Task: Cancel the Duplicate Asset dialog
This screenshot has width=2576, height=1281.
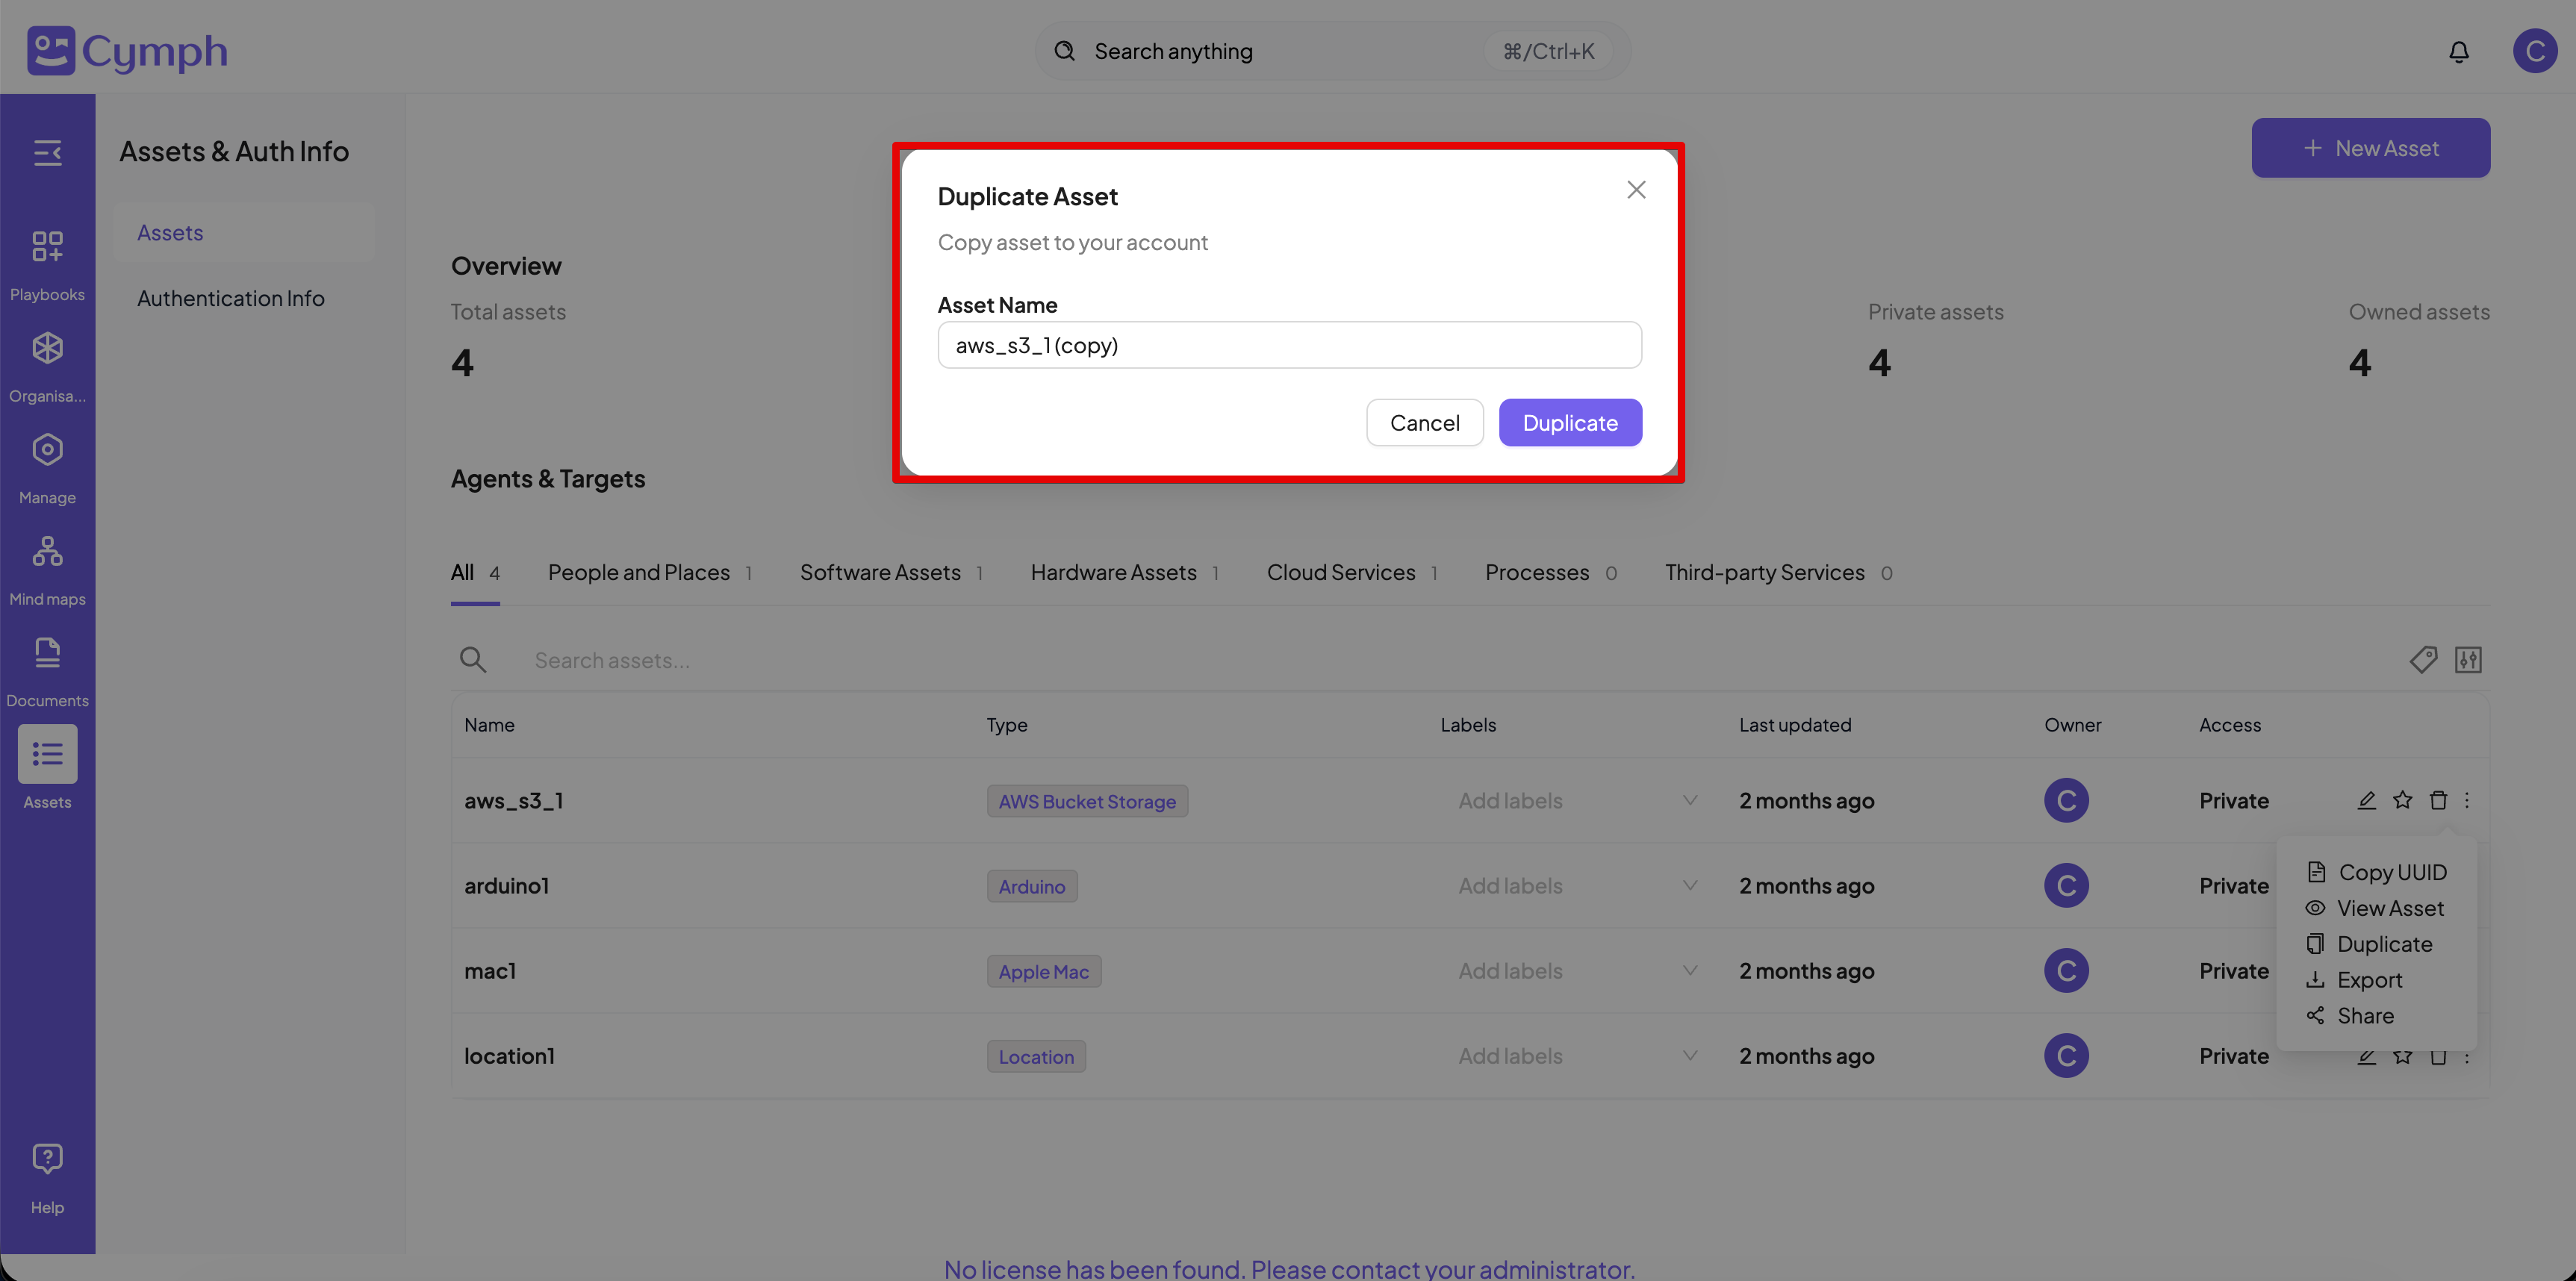Action: [1424, 422]
